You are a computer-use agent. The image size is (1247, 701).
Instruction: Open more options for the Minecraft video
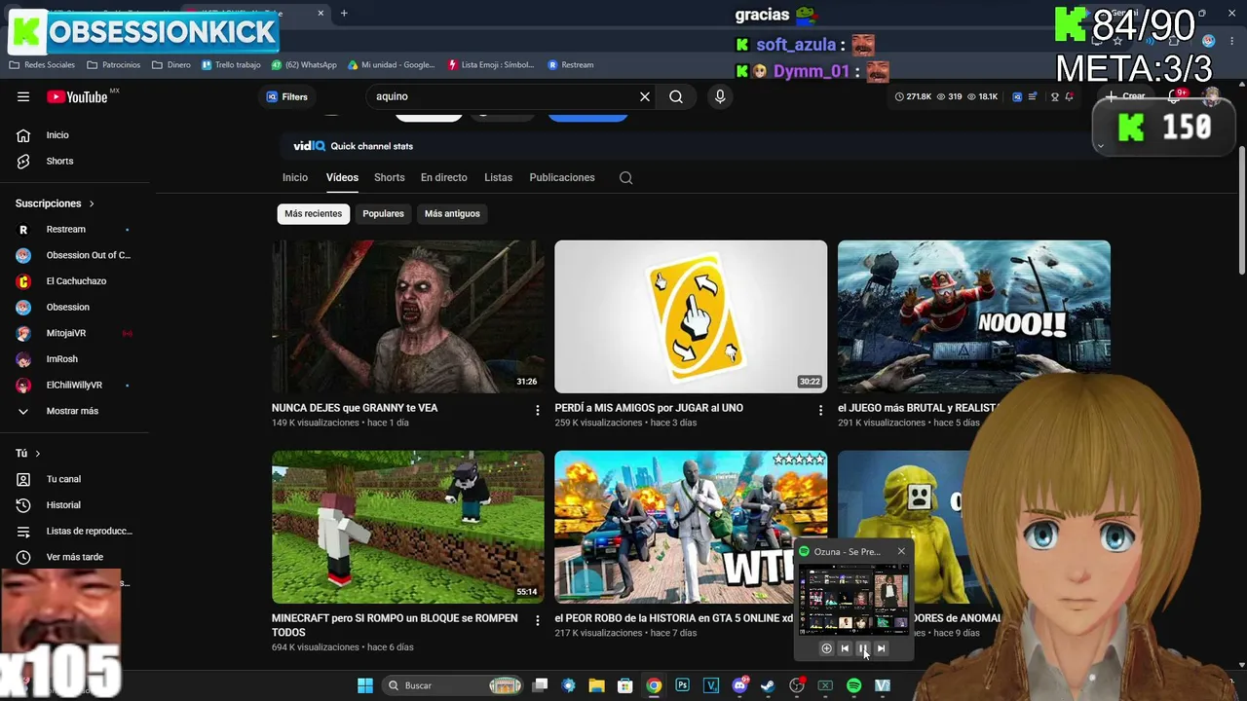[538, 620]
